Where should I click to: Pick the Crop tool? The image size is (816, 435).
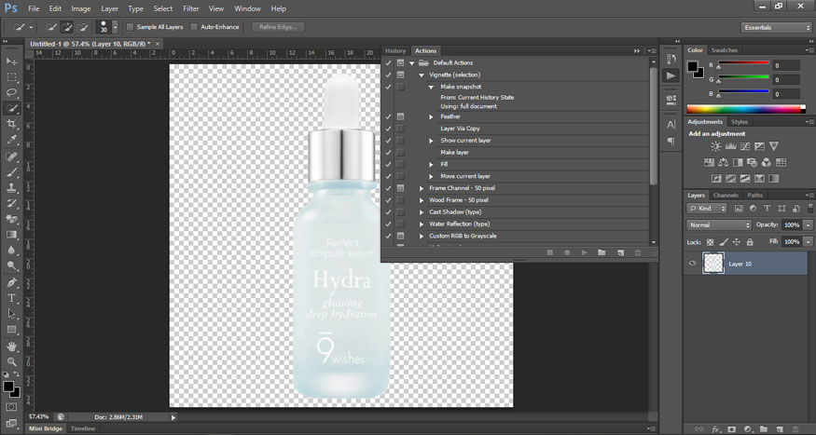(12, 124)
